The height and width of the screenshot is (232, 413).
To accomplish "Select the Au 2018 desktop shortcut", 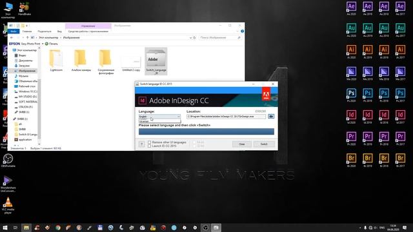I will point(384,30).
